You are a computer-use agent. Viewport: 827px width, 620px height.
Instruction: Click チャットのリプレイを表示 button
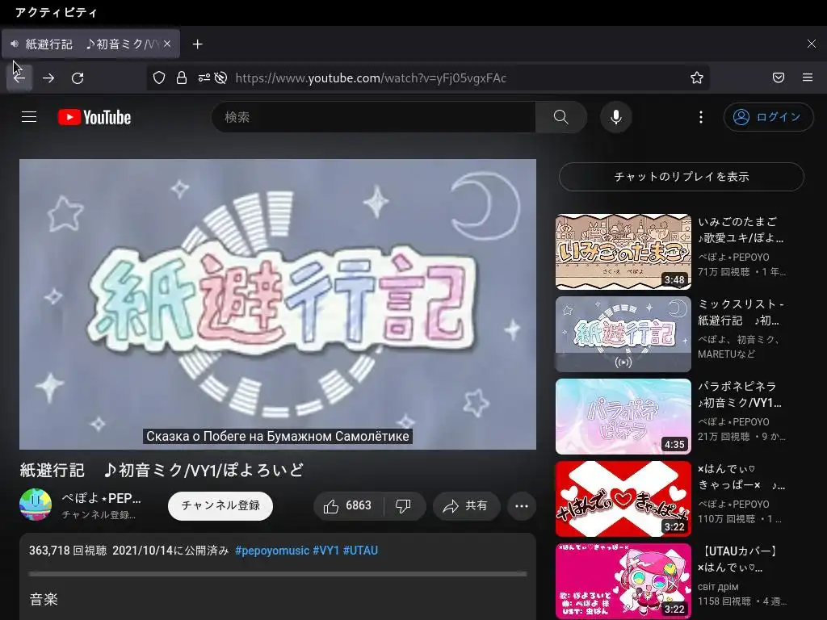click(x=682, y=177)
